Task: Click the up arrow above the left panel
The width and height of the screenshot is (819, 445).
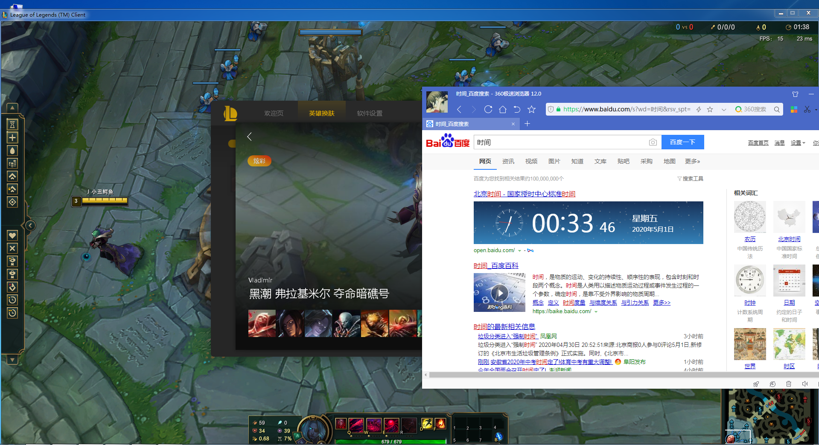Action: pos(12,108)
